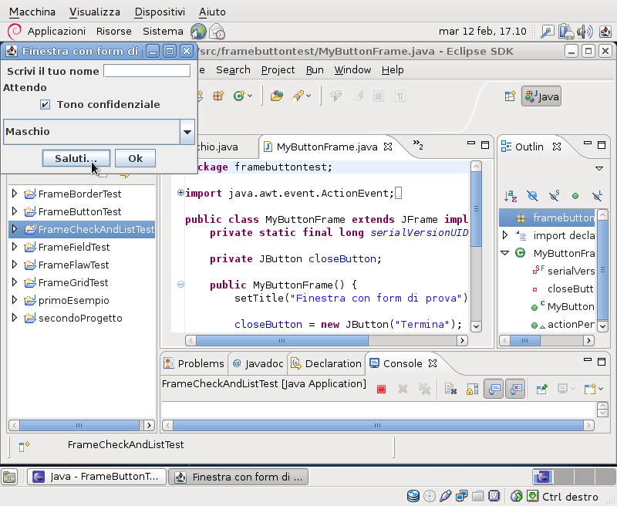Switch to the Problems tab
This screenshot has width=617, height=506.
tap(194, 363)
